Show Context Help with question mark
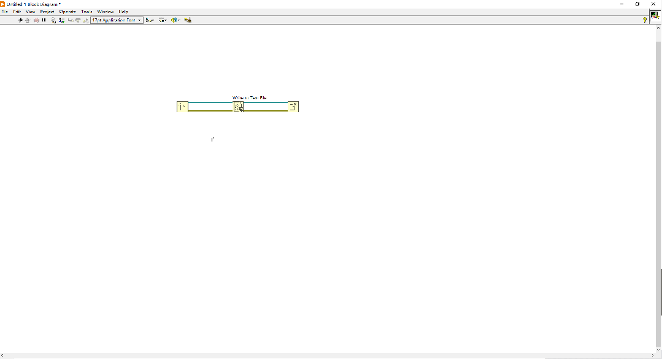This screenshot has width=662, height=359. [645, 20]
